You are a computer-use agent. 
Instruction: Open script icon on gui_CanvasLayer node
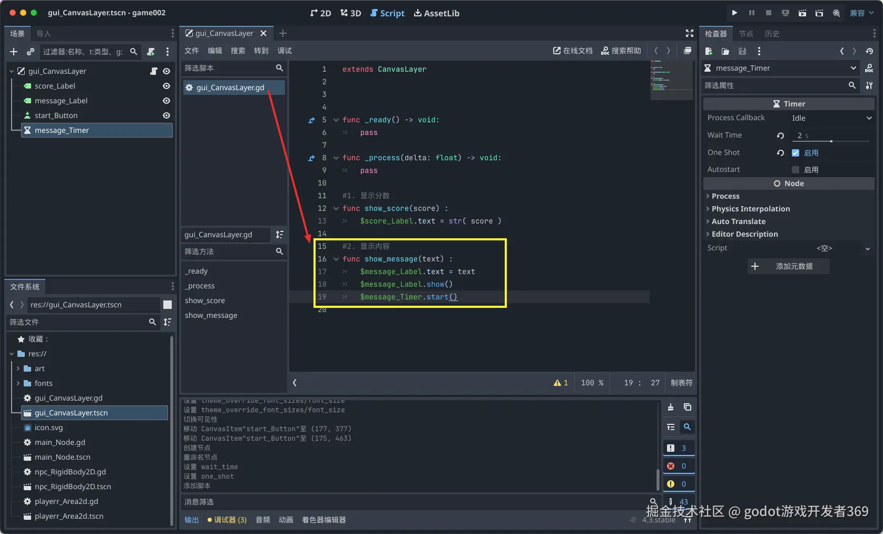[x=154, y=71]
